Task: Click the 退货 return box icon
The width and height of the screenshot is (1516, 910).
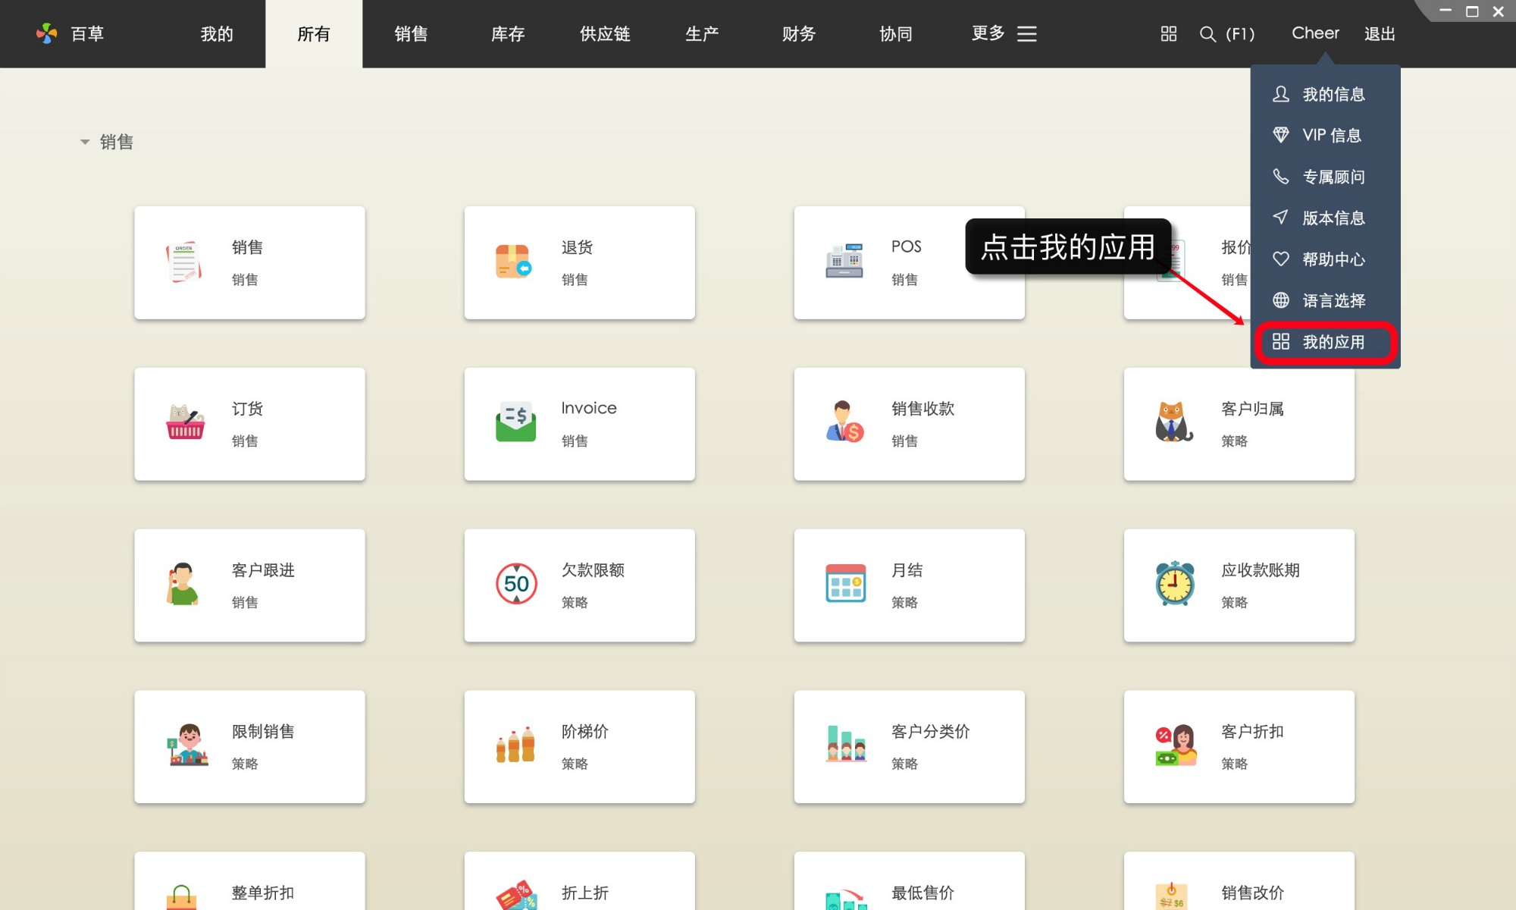Action: pos(513,262)
